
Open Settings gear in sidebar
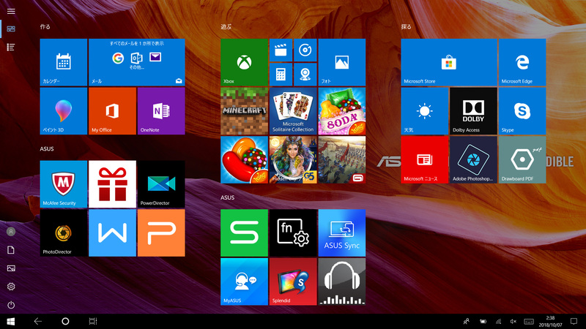pyautogui.click(x=11, y=287)
